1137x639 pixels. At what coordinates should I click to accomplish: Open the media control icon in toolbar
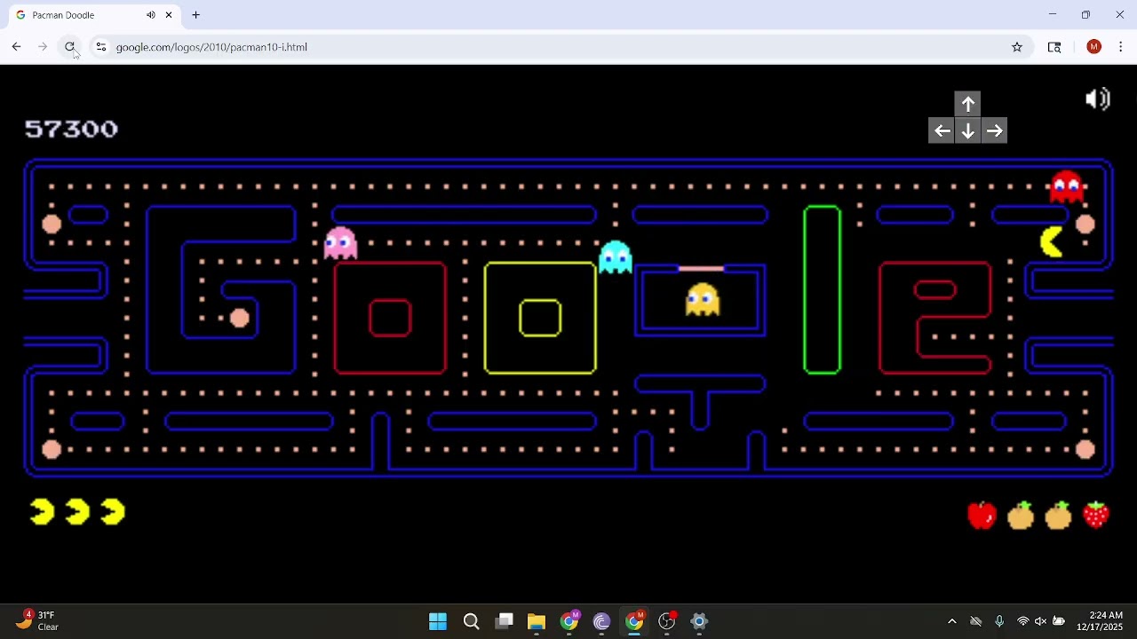(1054, 47)
